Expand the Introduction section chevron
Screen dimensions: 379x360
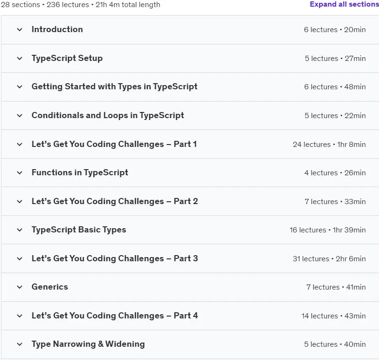click(19, 30)
